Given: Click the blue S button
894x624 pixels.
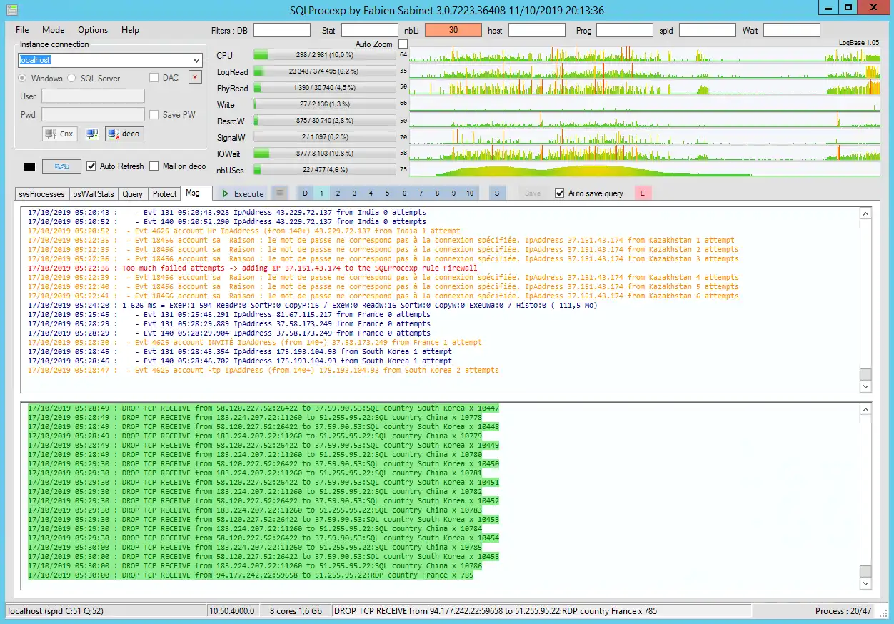Looking at the screenshot, I should [497, 193].
